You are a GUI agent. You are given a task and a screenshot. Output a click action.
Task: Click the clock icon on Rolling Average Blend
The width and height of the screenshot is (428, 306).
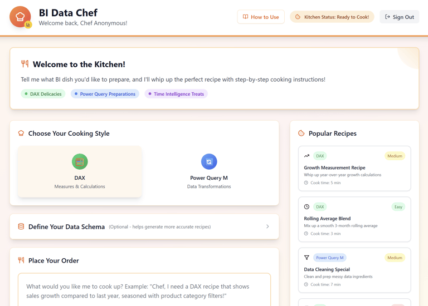click(x=307, y=207)
